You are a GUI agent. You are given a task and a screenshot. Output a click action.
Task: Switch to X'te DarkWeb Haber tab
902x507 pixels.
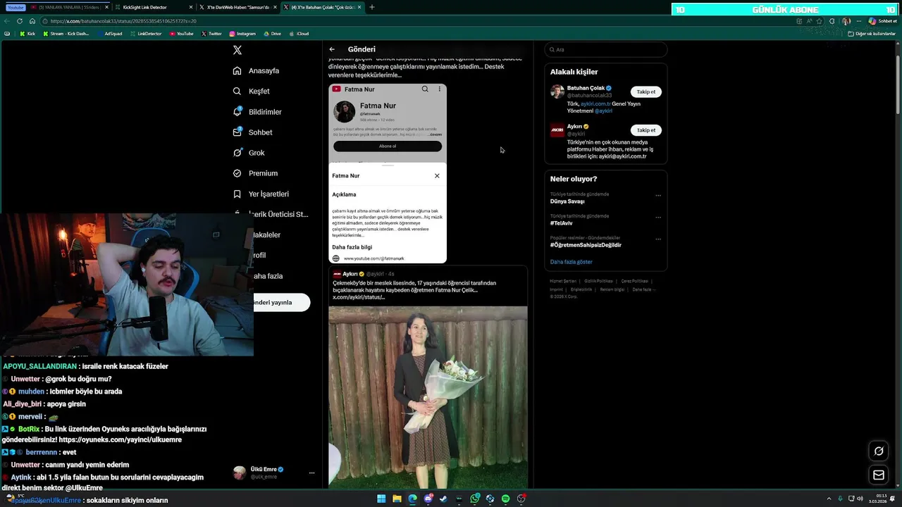click(x=238, y=7)
